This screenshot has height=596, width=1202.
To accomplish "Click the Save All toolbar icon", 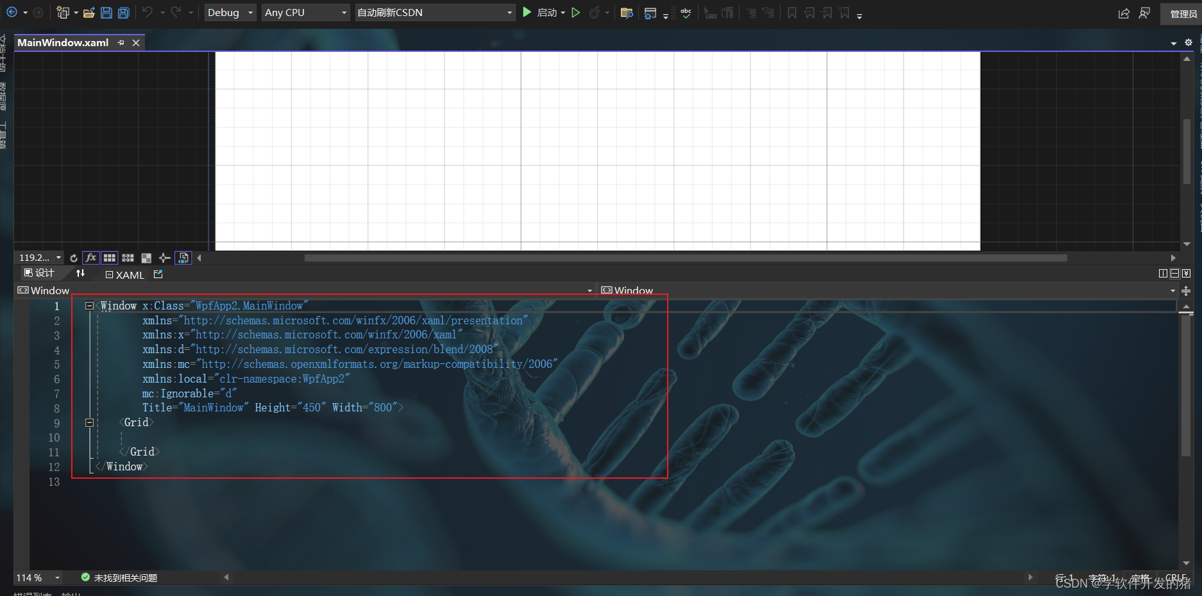I will [x=123, y=12].
